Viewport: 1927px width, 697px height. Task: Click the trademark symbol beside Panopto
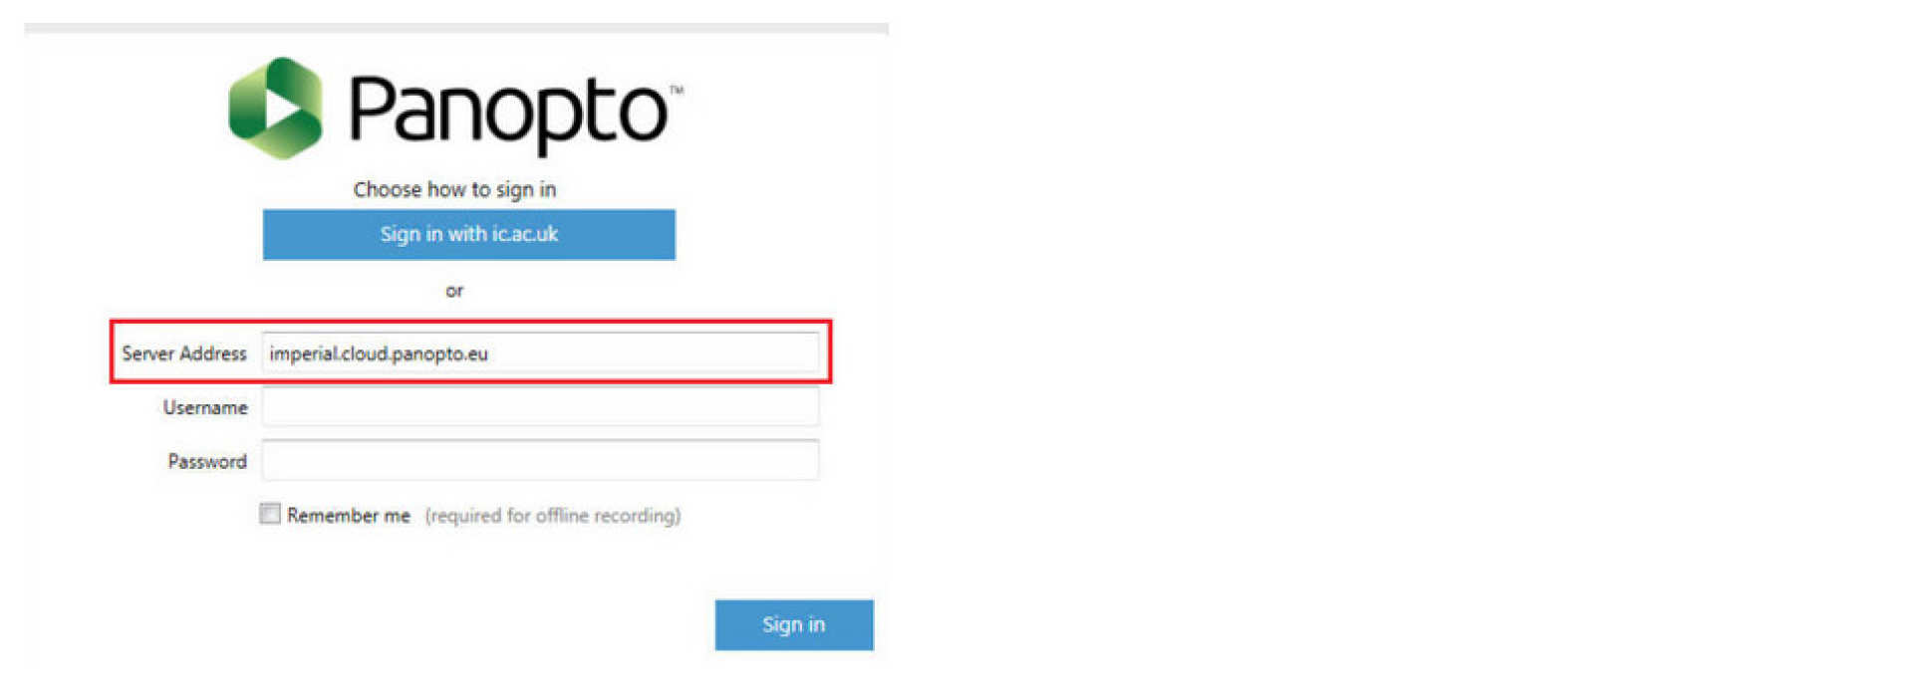coord(677,91)
